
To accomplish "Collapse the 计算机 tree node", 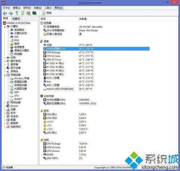I will tap(5, 27).
